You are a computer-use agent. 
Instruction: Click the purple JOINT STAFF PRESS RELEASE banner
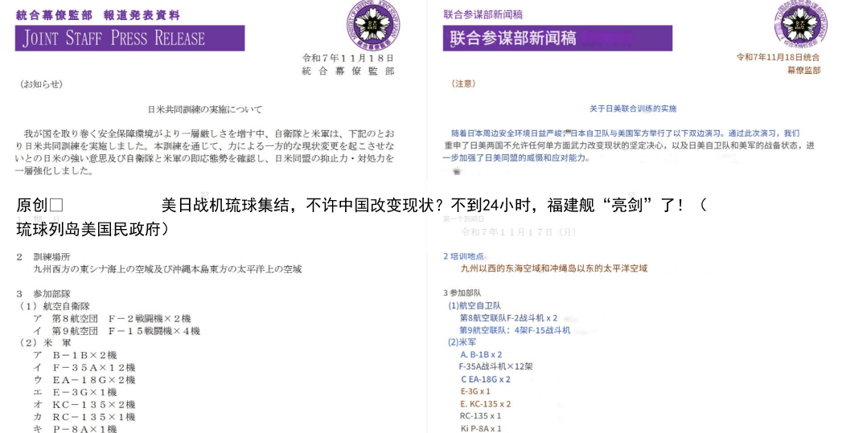129,38
